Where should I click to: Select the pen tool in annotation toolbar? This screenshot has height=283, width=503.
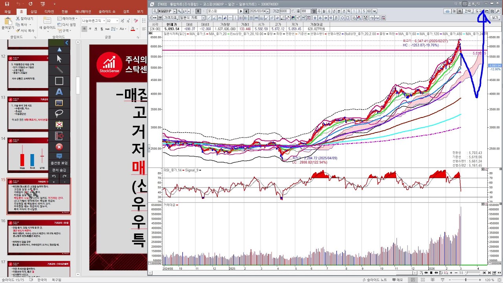click(x=59, y=70)
